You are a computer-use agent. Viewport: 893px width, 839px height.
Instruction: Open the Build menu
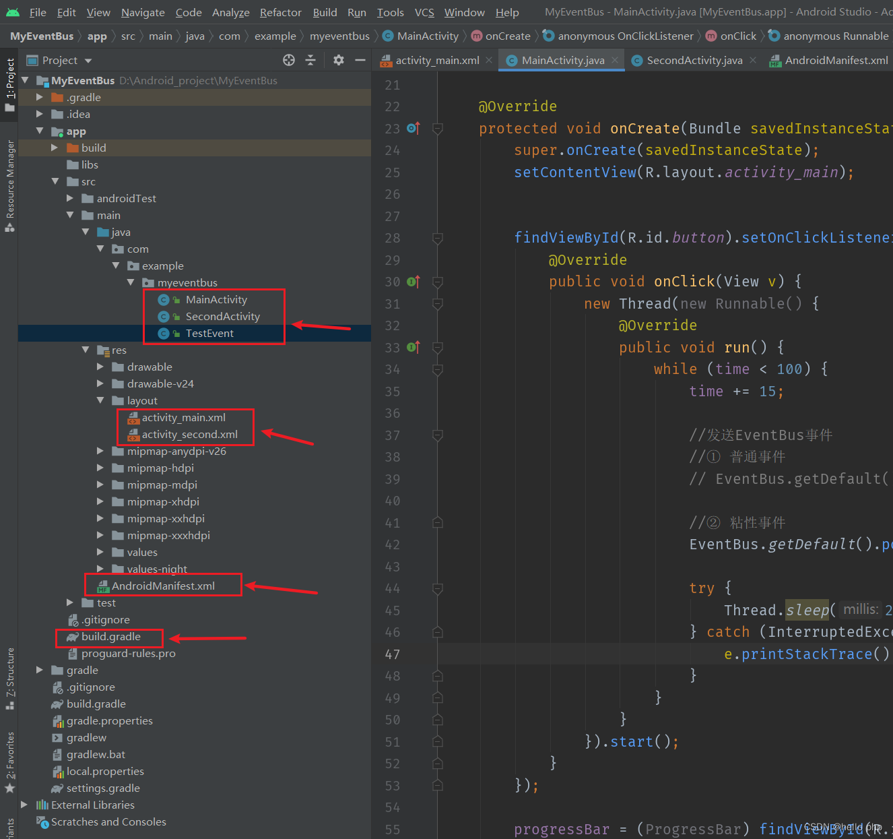tap(325, 12)
